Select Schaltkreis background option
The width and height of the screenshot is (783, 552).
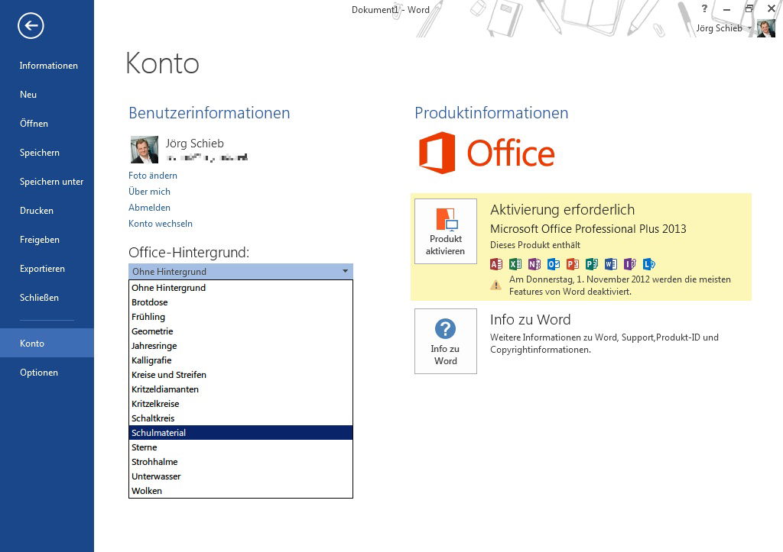point(241,418)
